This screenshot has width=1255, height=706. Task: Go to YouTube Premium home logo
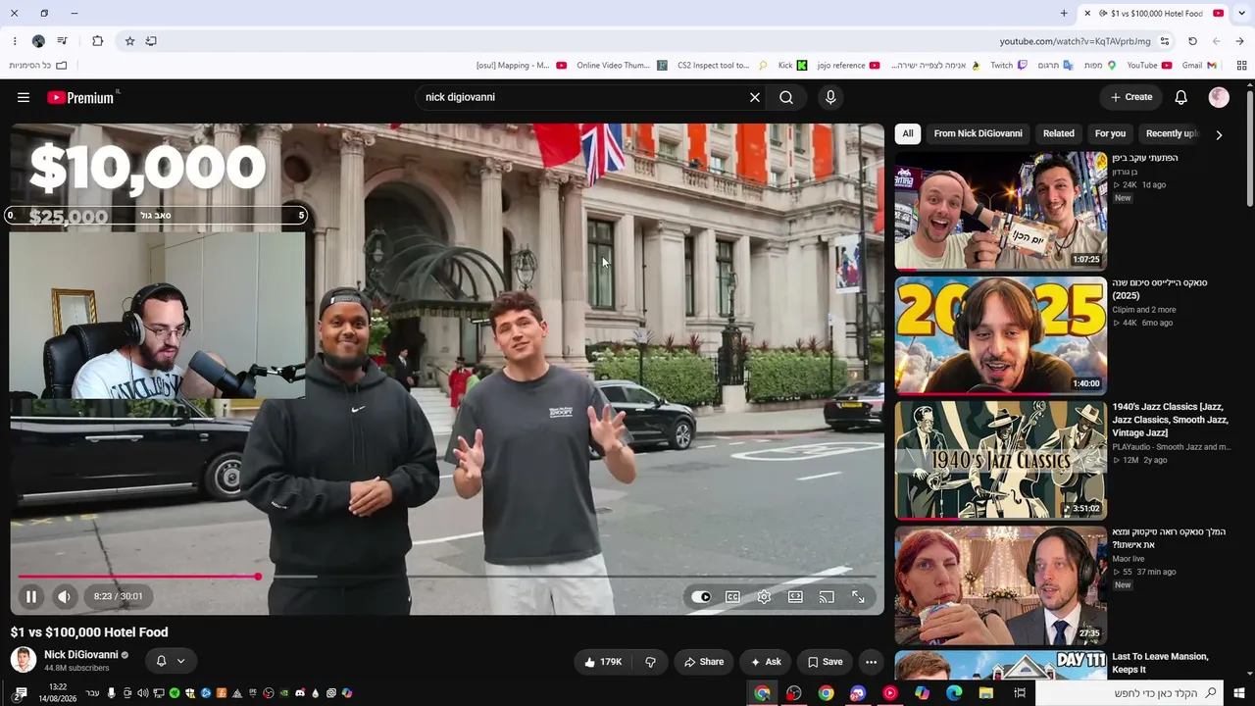tap(82, 97)
